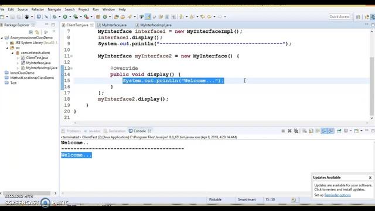Screen dimensions: 375x211
Task: Open the Open Console dropdown arrow
Action: (361, 131)
